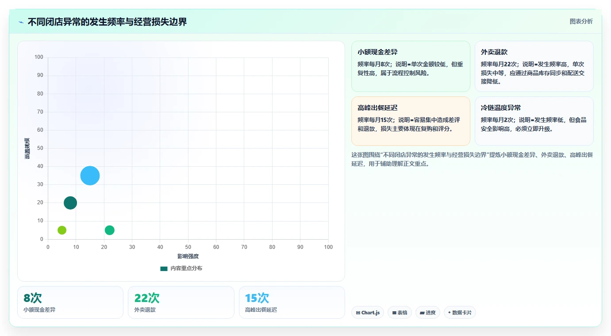Click the 表格 tag
Viewport: 611px width, 336px height.
[x=400, y=313]
